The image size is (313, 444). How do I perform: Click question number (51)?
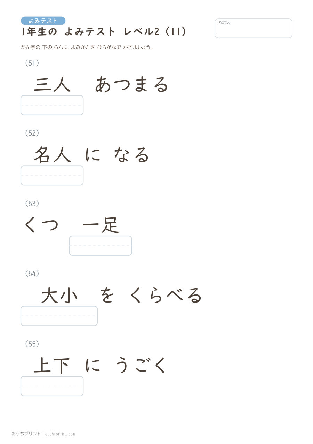[x=32, y=63]
